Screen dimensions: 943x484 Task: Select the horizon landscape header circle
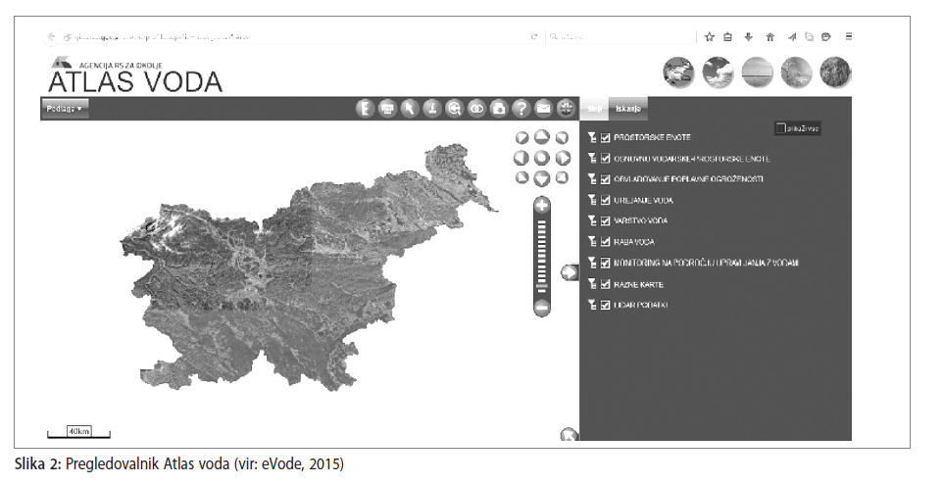757,73
